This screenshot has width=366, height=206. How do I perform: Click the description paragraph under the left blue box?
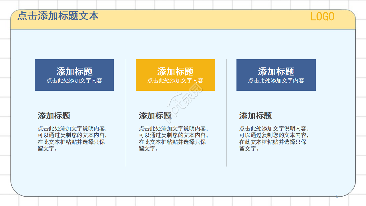(x=73, y=138)
